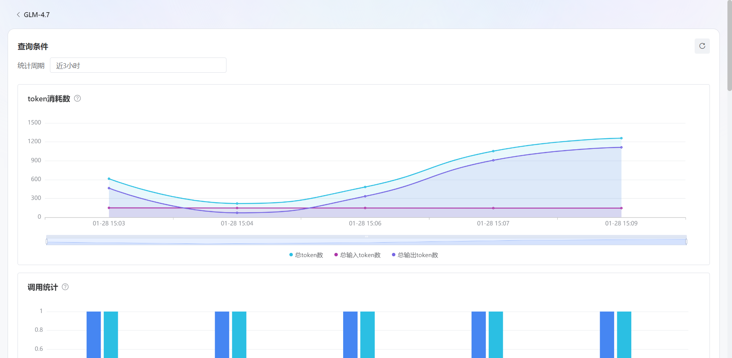
Task: Toggle the 总token数 legend series
Action: (306, 255)
